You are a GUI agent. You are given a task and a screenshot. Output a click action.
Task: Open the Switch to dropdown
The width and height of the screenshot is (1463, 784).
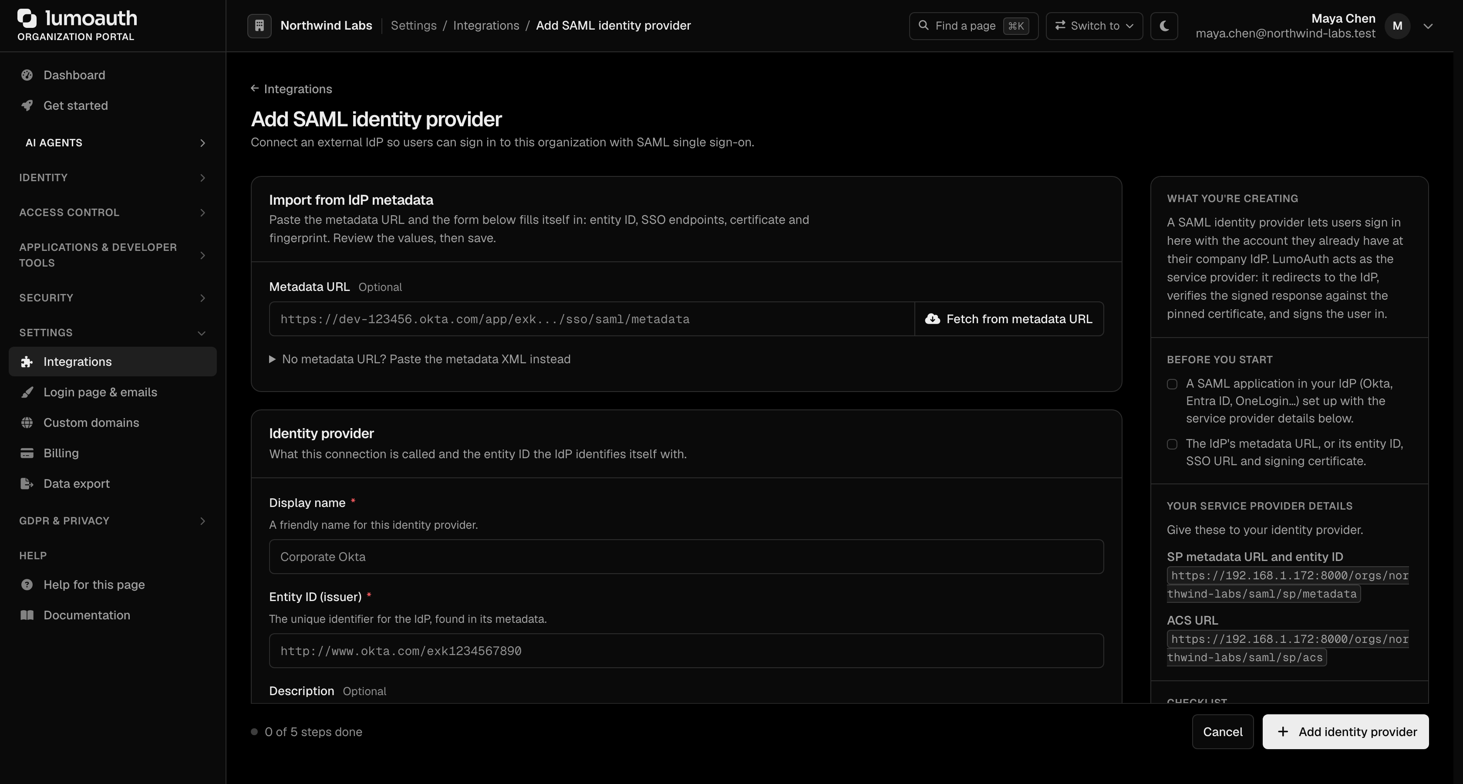click(x=1094, y=26)
